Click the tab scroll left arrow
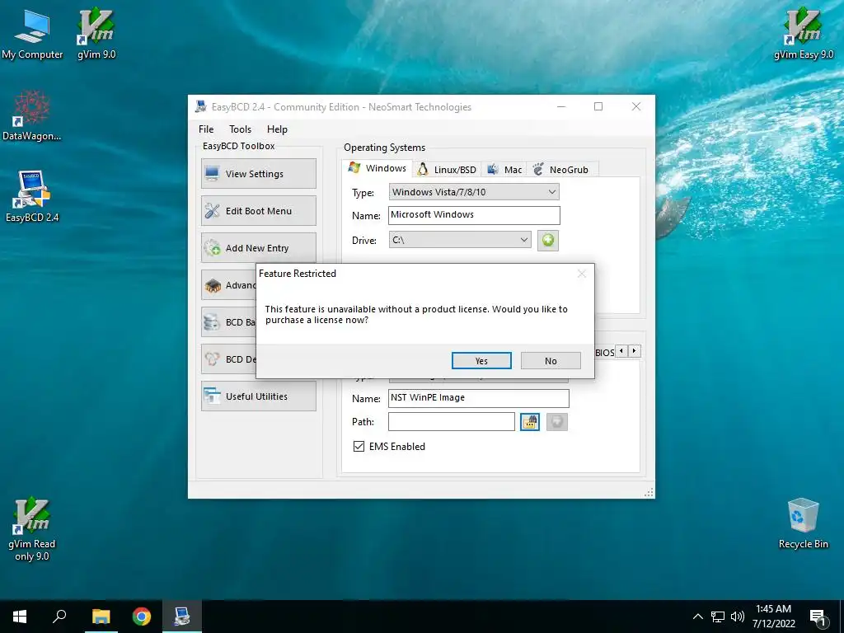Viewport: 844px width, 633px height. 621,351
